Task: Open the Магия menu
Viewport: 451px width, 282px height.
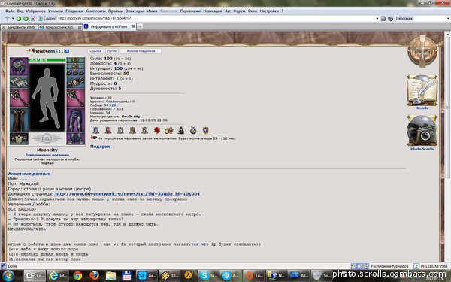Action: click(x=152, y=11)
